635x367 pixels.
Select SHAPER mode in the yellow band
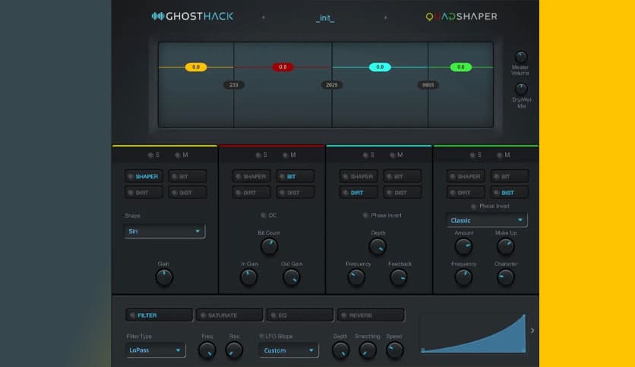click(144, 176)
